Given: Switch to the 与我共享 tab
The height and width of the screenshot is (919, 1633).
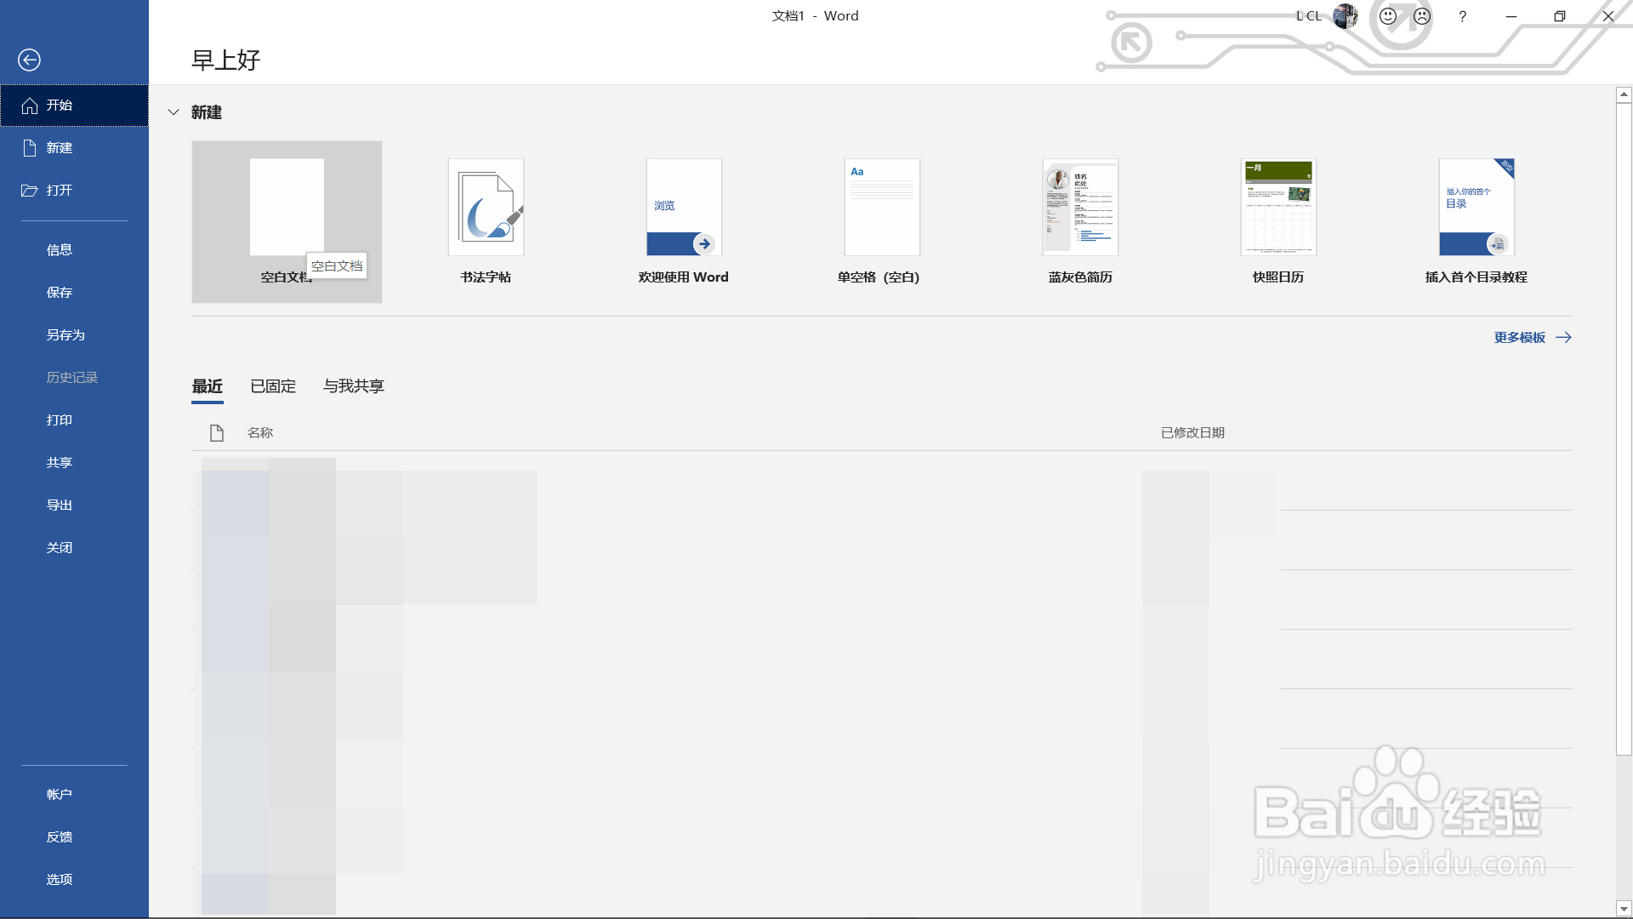Looking at the screenshot, I should [354, 386].
